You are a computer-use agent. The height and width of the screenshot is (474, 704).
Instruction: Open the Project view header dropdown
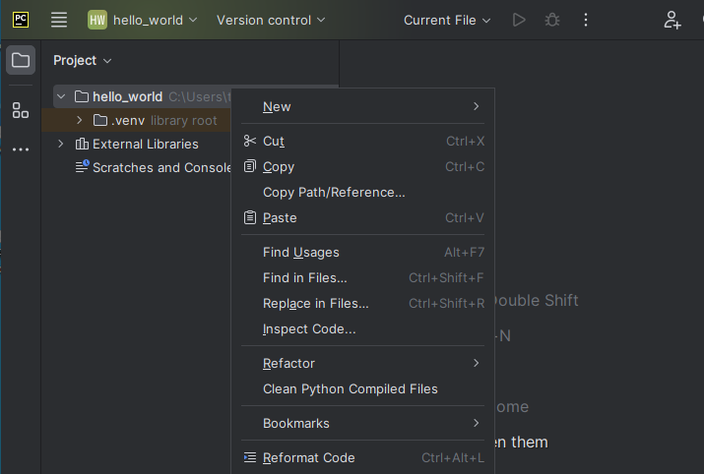83,60
